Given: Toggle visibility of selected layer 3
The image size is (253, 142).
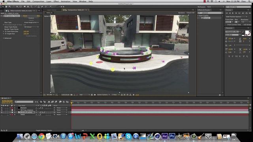Looking at the screenshot, I should click(2, 112).
